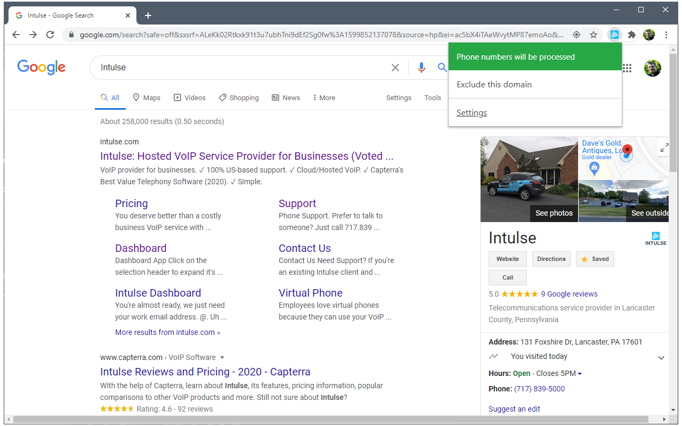Image resolution: width=682 pixels, height=426 pixels.
Task: Open the Intulse Dashboard sitelink
Action: [158, 293]
